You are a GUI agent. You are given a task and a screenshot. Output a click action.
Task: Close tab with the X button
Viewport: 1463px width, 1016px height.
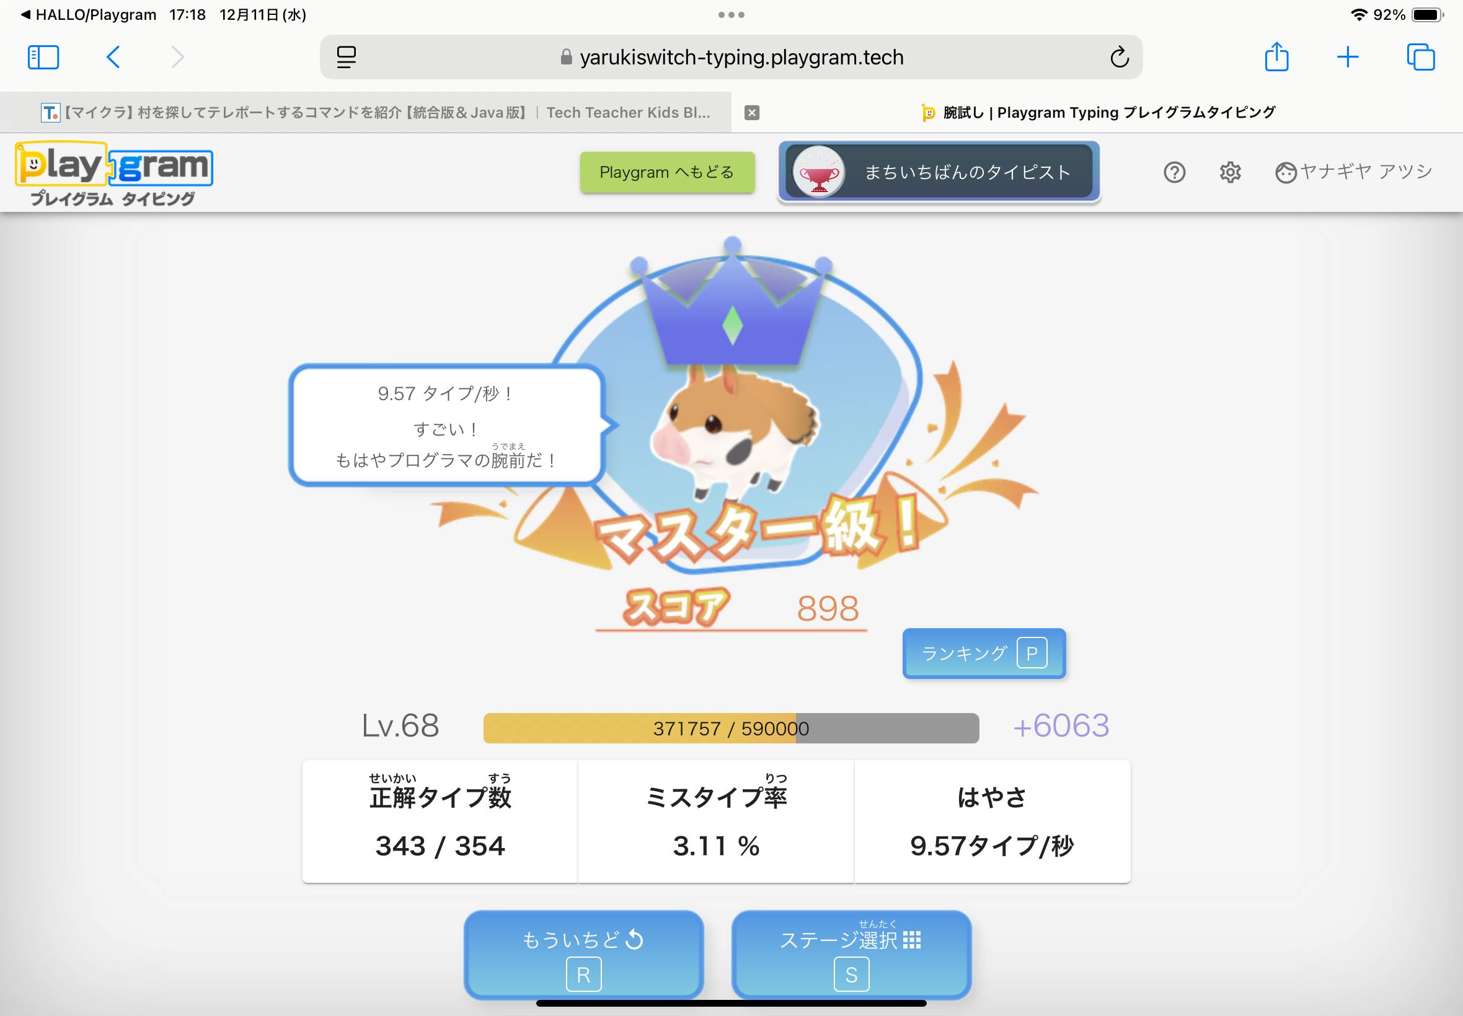coord(751,113)
